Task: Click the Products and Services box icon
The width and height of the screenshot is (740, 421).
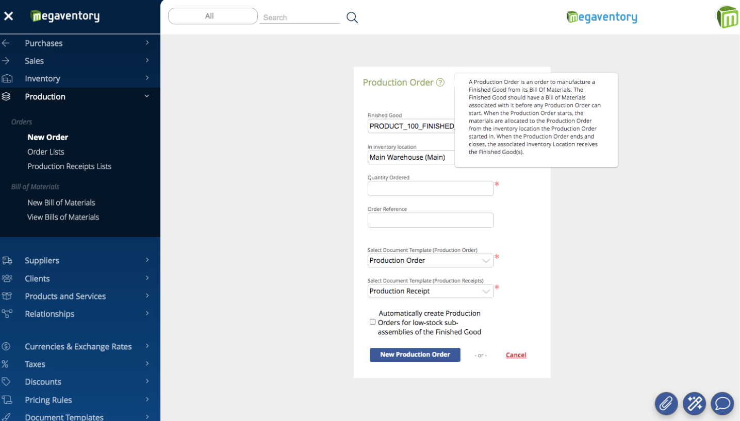Action: coord(7,296)
